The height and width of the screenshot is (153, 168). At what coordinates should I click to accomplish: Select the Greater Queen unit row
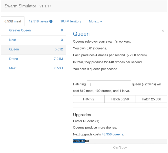point(33,30)
